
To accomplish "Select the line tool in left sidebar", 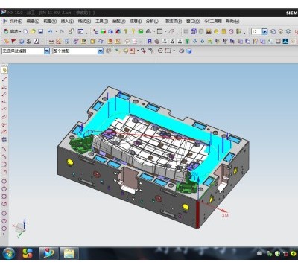I will click(4, 80).
